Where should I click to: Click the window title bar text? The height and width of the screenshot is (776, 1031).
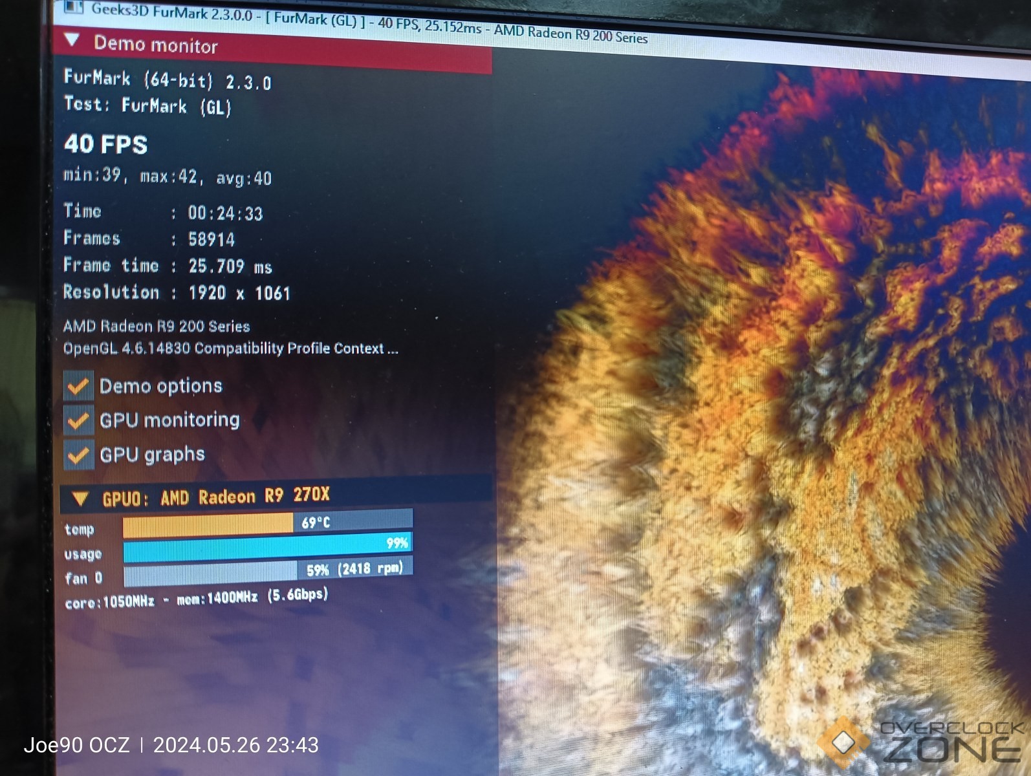point(369,23)
